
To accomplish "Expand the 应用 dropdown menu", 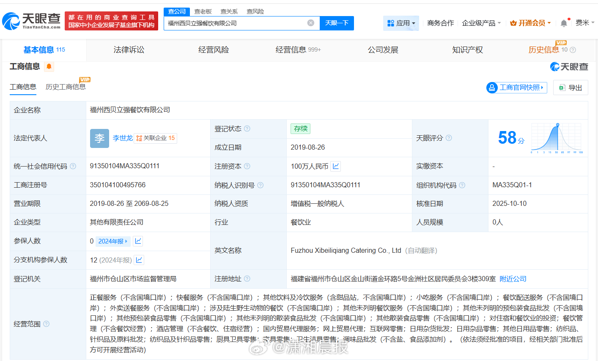I will [x=401, y=23].
